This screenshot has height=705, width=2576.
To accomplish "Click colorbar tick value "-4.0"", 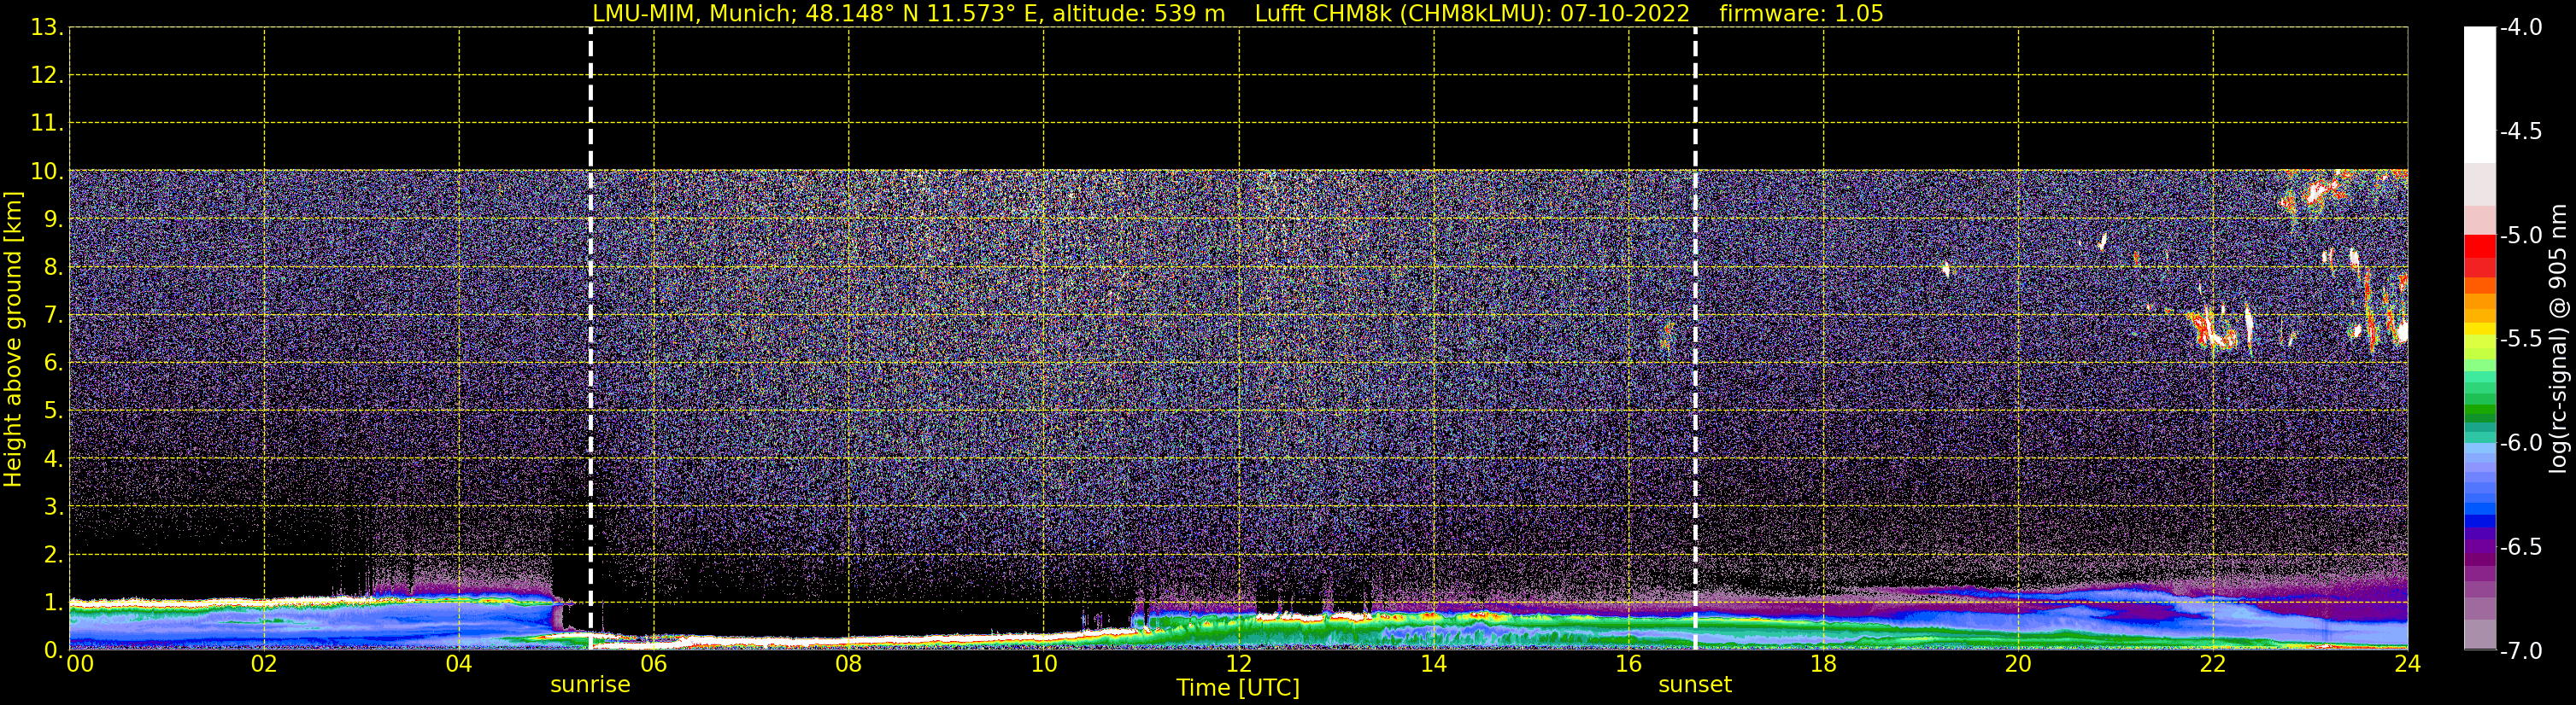I will click(2521, 28).
